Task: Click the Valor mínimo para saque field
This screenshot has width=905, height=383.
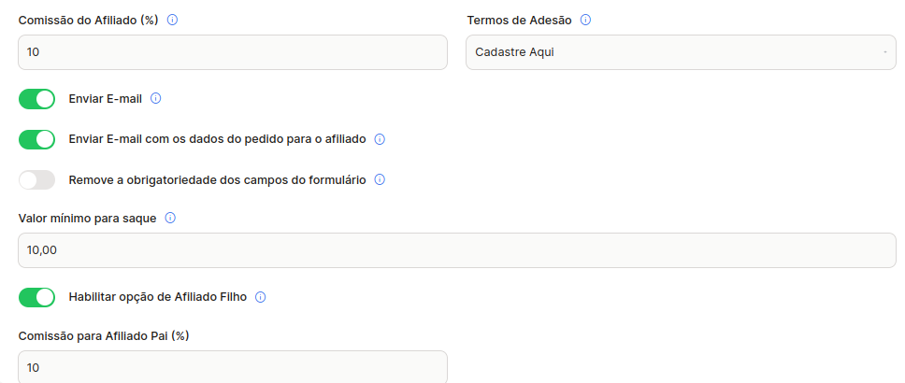Action: [x=457, y=250]
